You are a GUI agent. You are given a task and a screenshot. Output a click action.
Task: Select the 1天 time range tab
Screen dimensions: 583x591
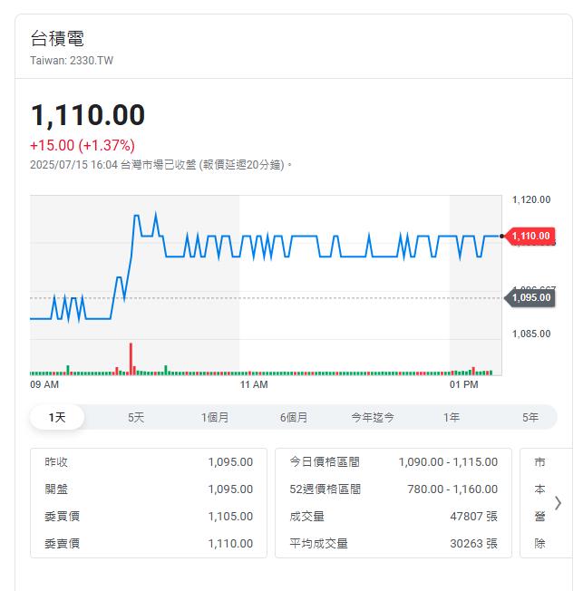[x=57, y=417]
